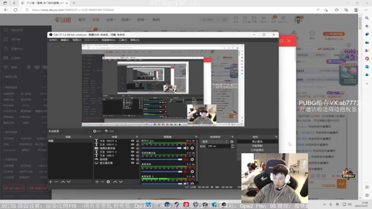Hide the 文本 (GDI+) 4 source
The width and height of the screenshot is (372, 209).
click(133, 141)
